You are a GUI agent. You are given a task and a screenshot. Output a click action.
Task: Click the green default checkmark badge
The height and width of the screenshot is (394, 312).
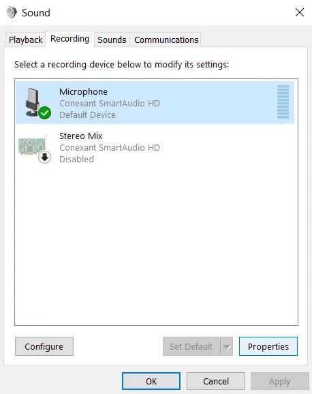coord(45,113)
